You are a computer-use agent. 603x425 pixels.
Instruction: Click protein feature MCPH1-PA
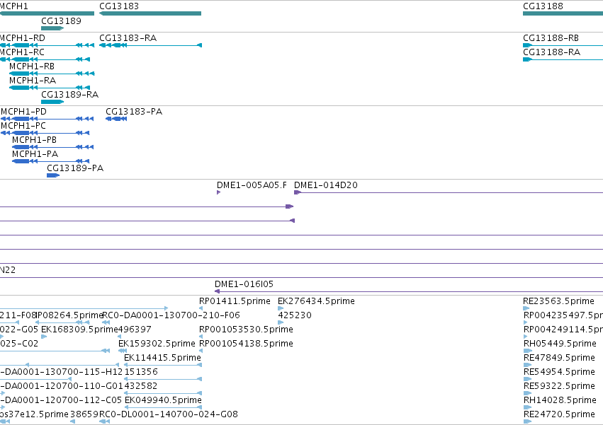click(51, 161)
